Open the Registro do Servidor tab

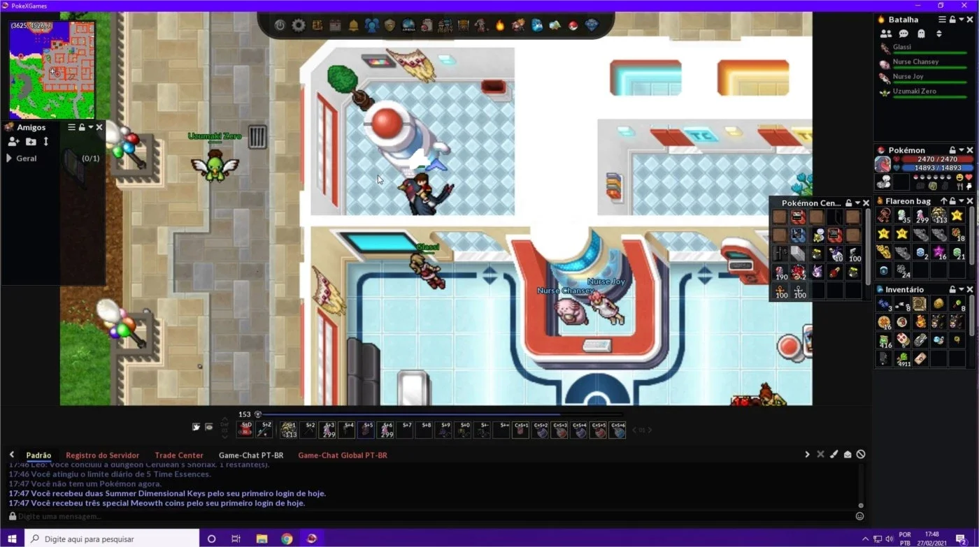(x=102, y=455)
